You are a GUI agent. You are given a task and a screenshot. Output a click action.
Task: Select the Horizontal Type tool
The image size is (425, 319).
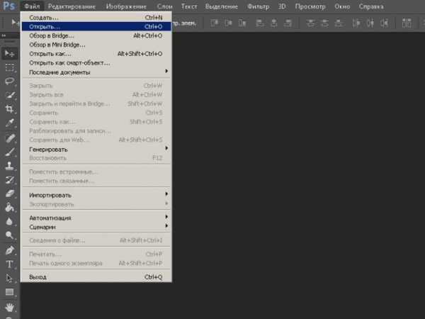tap(9, 264)
